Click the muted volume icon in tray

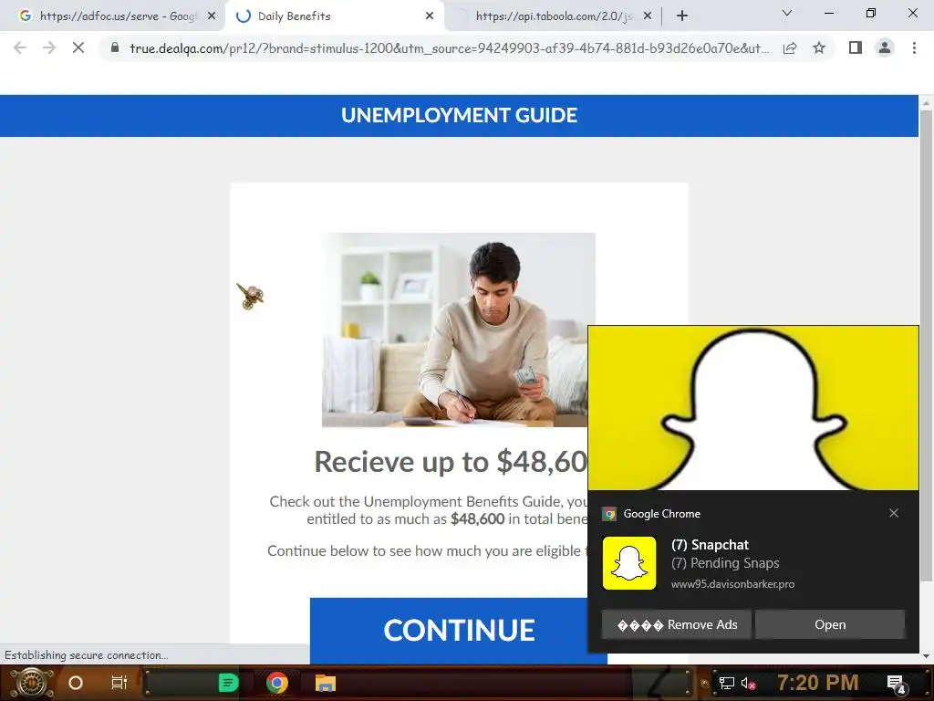tap(749, 683)
